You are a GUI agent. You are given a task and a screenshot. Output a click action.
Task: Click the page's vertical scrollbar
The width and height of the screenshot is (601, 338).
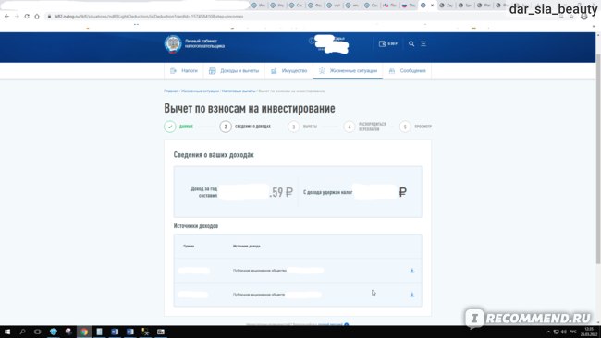click(598, 159)
